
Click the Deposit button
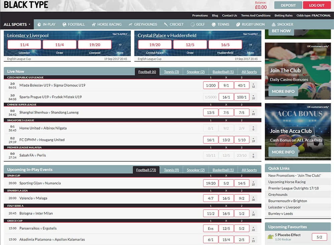pos(288,5)
